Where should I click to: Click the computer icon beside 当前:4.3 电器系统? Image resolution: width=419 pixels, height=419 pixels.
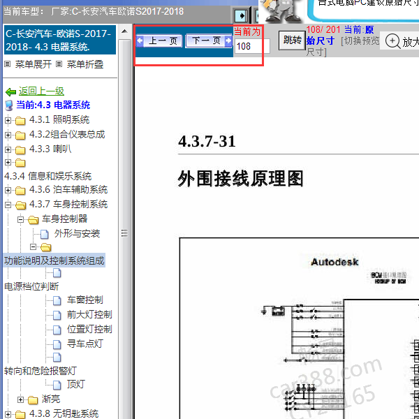[x=9, y=105]
